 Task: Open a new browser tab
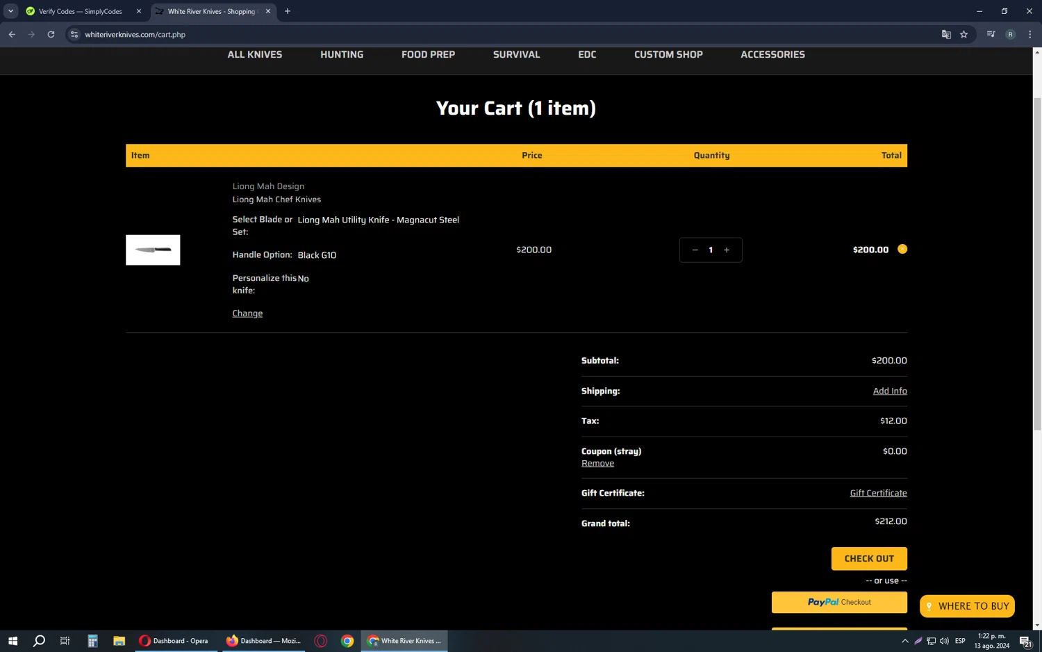(288, 11)
